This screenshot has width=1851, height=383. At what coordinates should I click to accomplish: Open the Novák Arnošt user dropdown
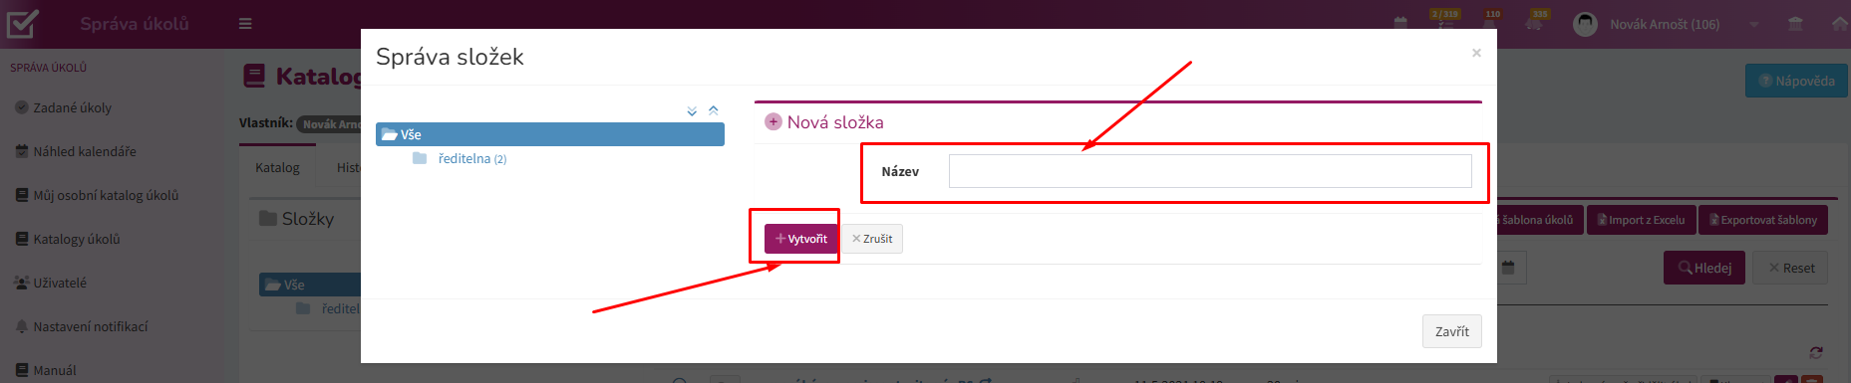tap(1665, 24)
